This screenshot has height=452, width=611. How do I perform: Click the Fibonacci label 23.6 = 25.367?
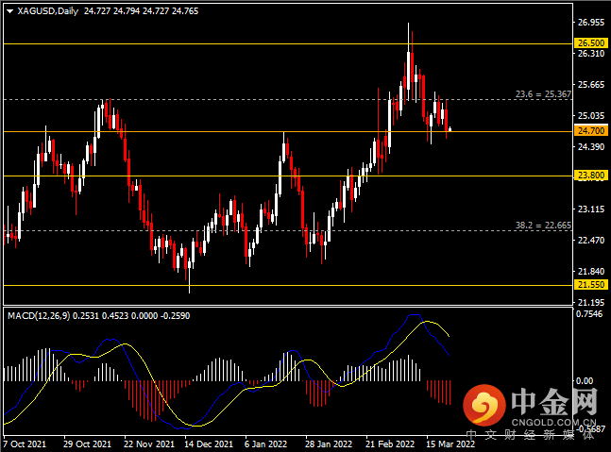pos(543,94)
